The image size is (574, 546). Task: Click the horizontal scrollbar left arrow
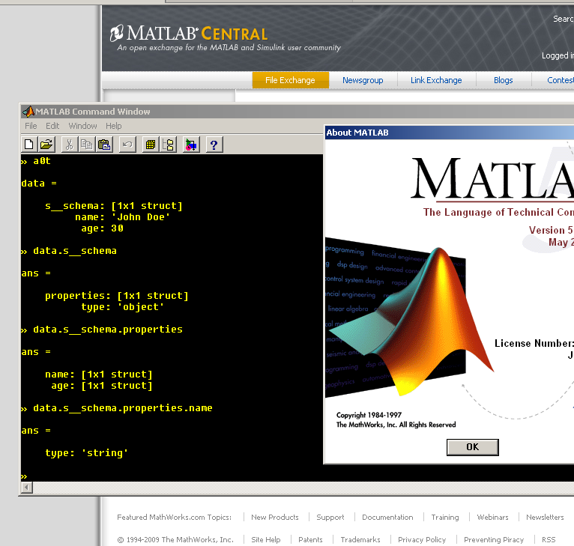27,488
